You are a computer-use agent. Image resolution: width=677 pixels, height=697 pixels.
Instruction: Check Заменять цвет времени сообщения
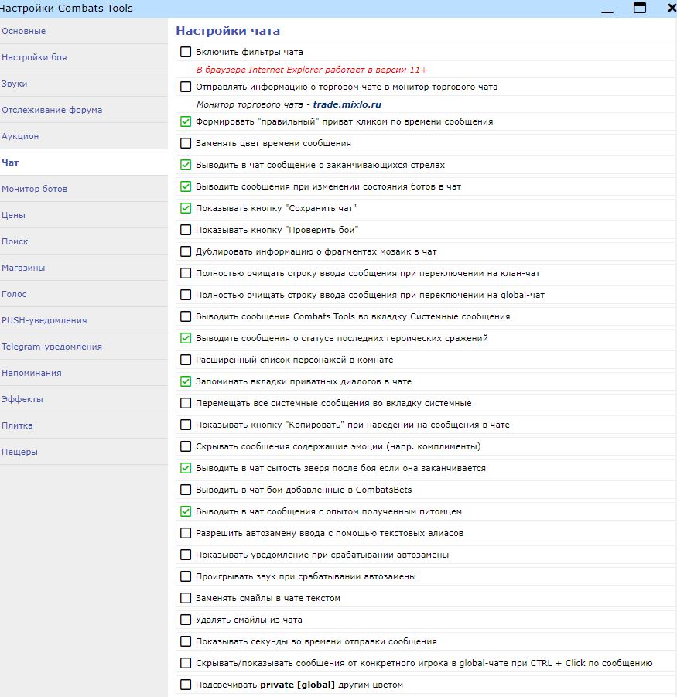tap(186, 143)
